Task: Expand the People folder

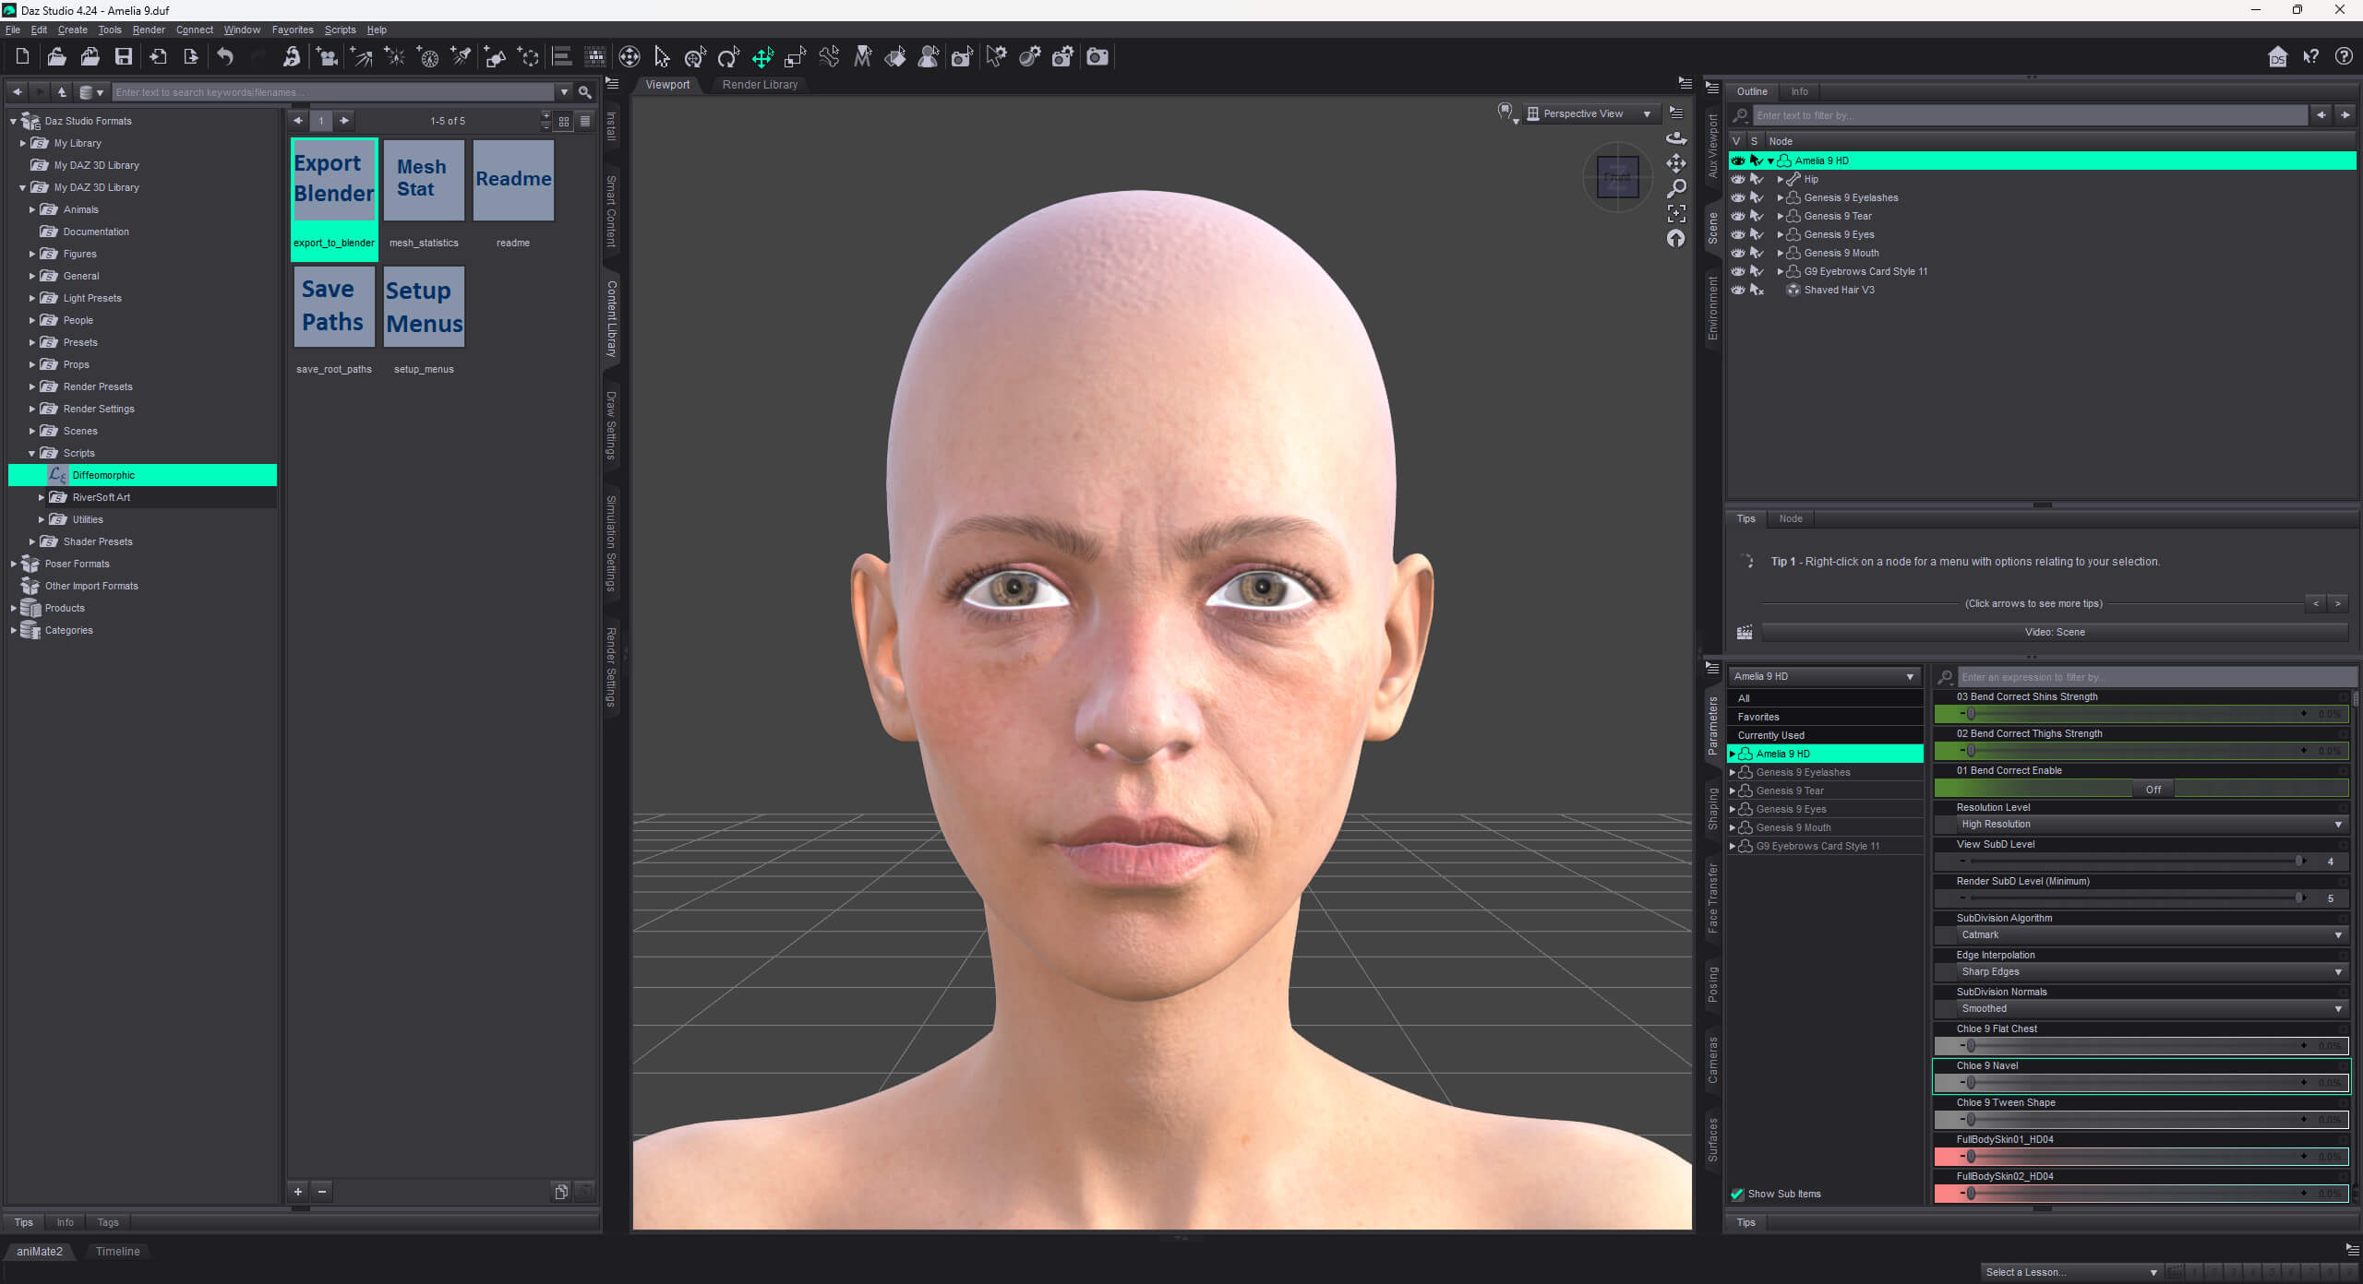Action: [32, 320]
